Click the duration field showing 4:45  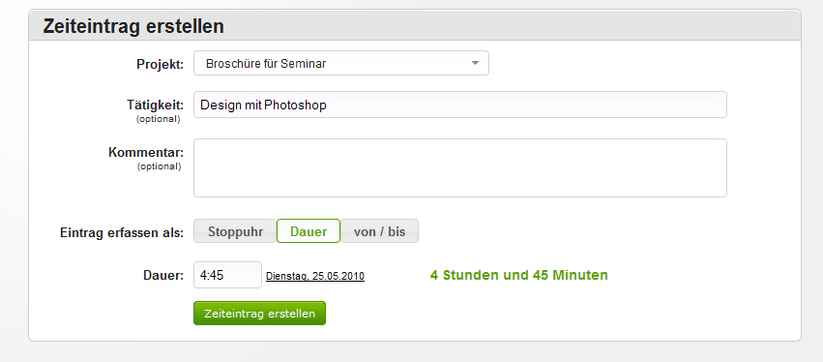[227, 275]
